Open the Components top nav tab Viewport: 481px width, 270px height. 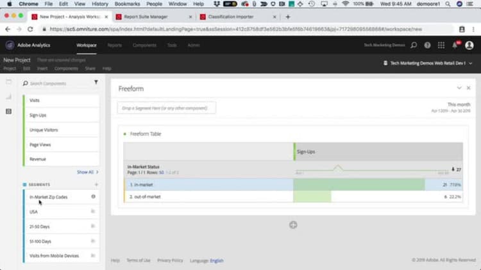144,45
